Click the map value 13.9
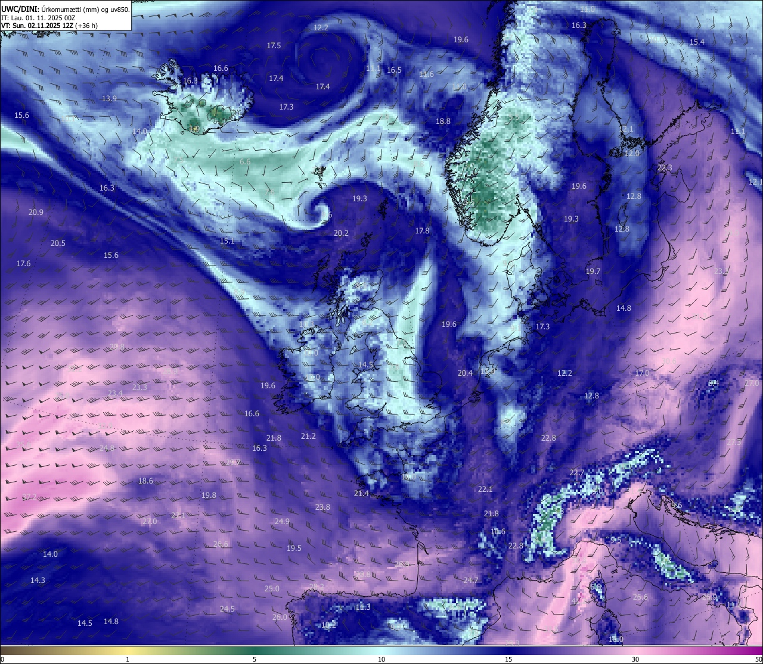763x664 pixels. pos(109,99)
